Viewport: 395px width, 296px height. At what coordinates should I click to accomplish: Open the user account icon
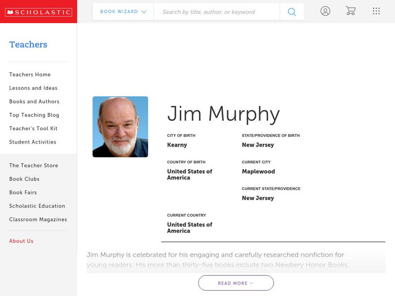point(325,11)
